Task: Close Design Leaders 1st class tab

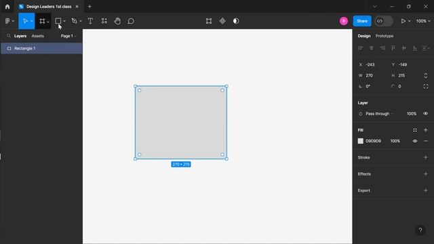Action: coord(77,7)
